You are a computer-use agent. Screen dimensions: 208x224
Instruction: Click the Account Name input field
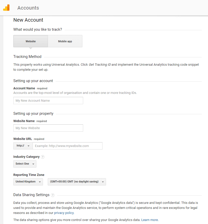48,101
